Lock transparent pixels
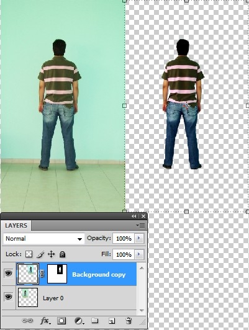The image size is (249, 330). 29,254
